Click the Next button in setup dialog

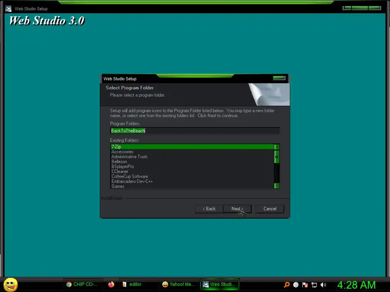click(237, 209)
